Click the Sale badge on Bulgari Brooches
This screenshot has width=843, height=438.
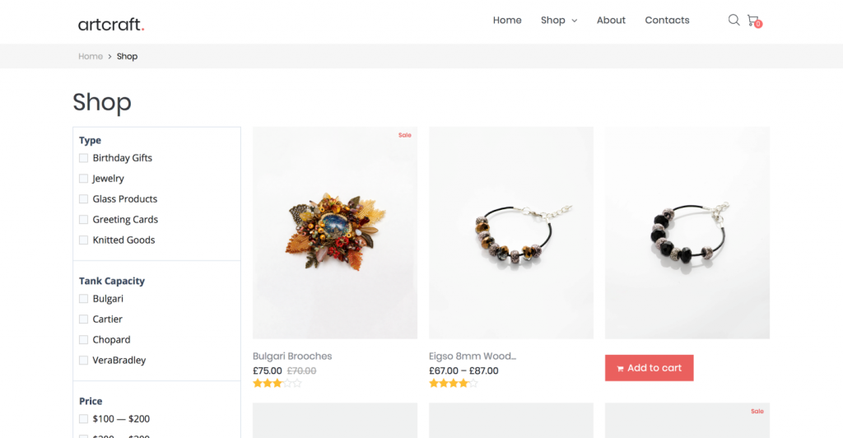coord(404,135)
